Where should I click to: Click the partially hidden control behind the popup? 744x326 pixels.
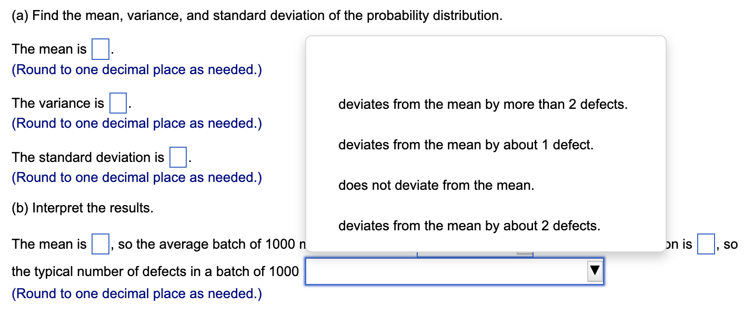click(x=474, y=253)
